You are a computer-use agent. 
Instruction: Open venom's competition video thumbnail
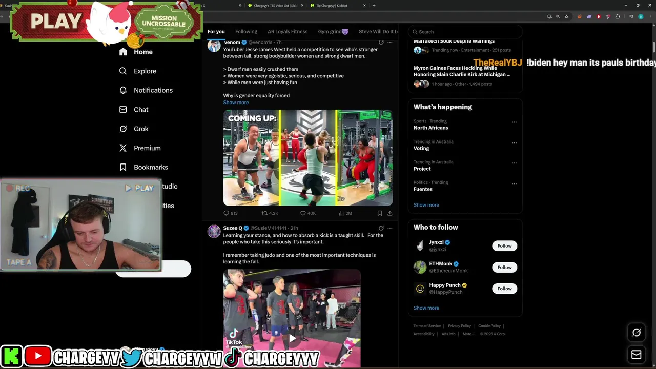click(x=308, y=158)
